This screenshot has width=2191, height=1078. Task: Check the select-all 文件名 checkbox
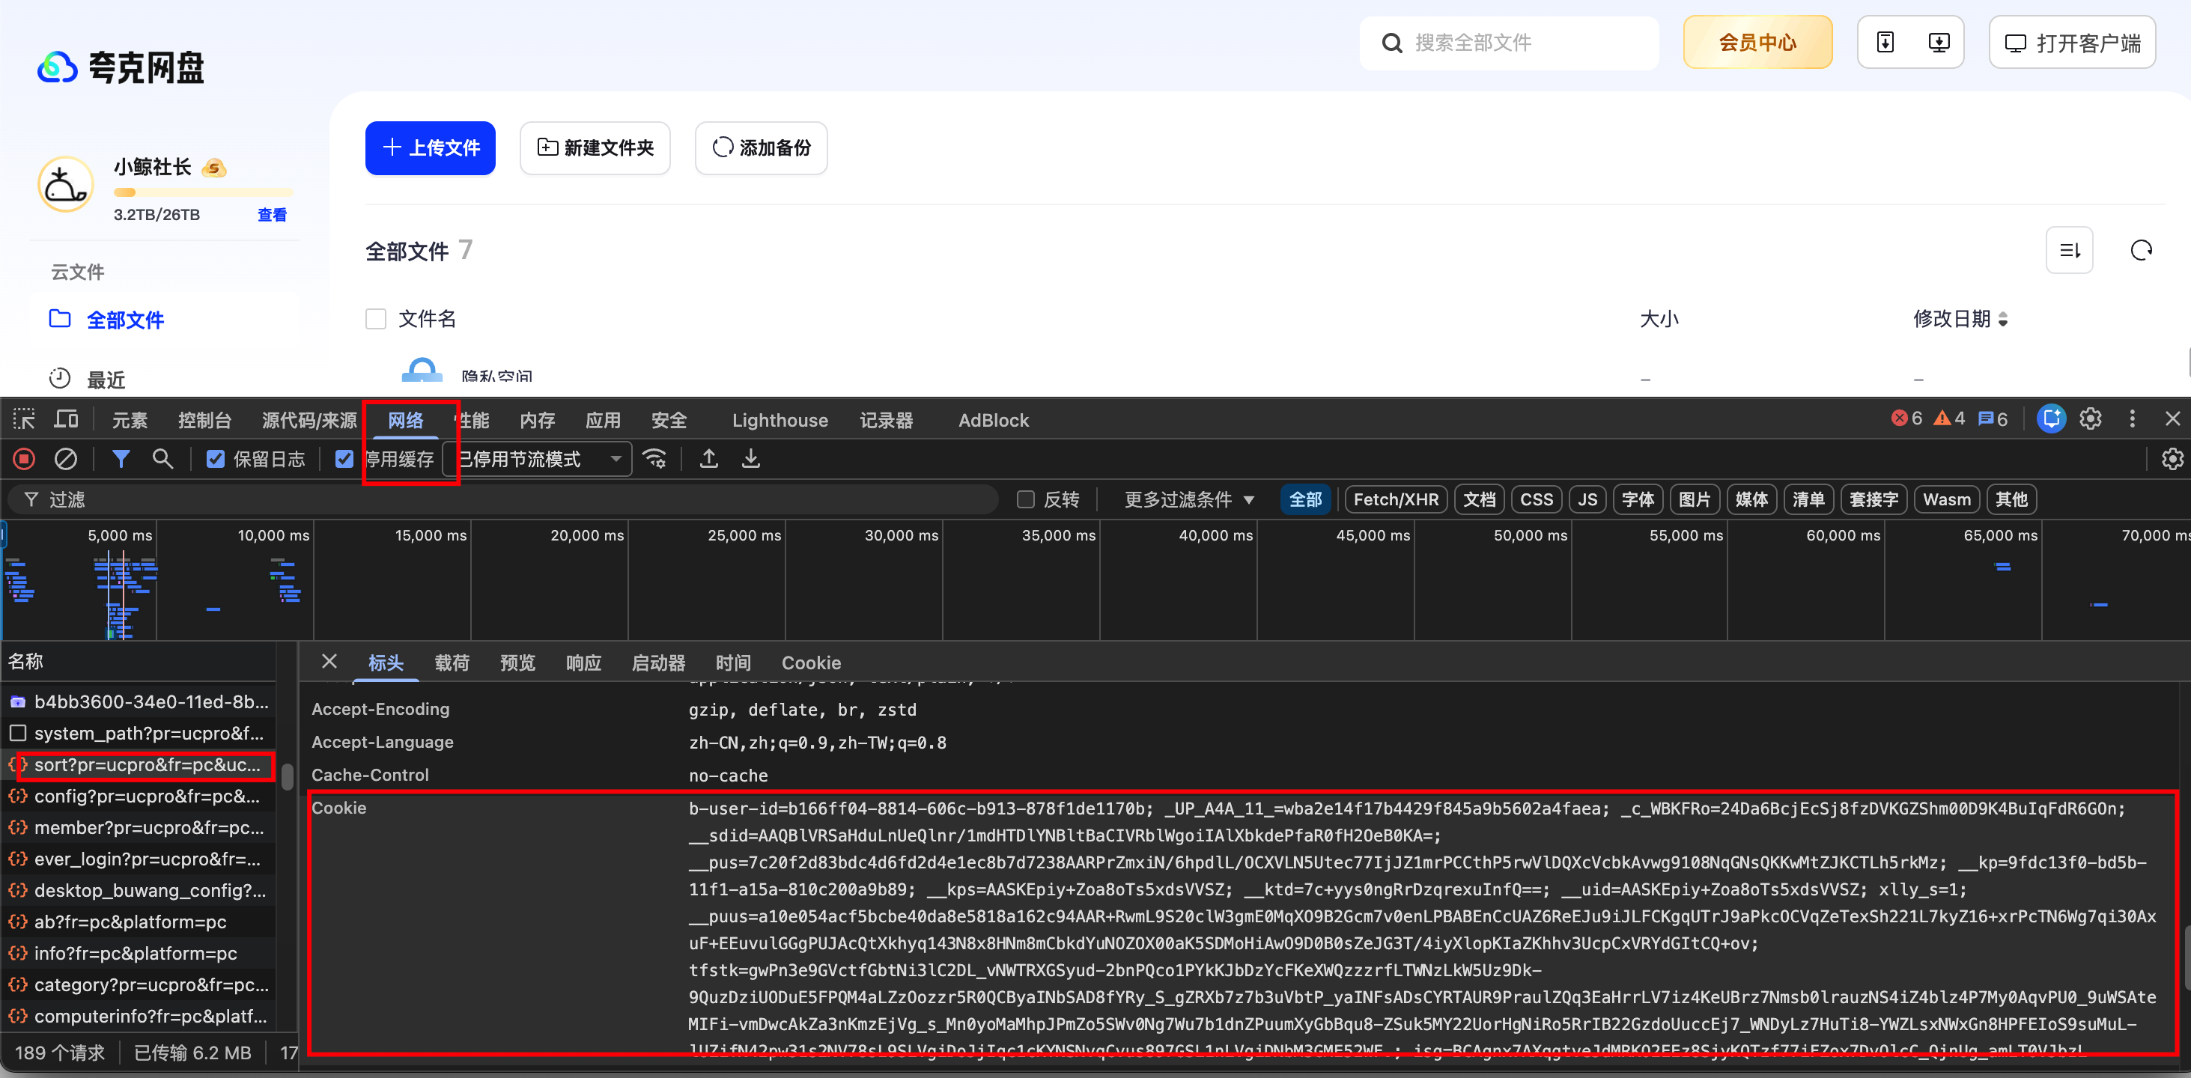(376, 319)
